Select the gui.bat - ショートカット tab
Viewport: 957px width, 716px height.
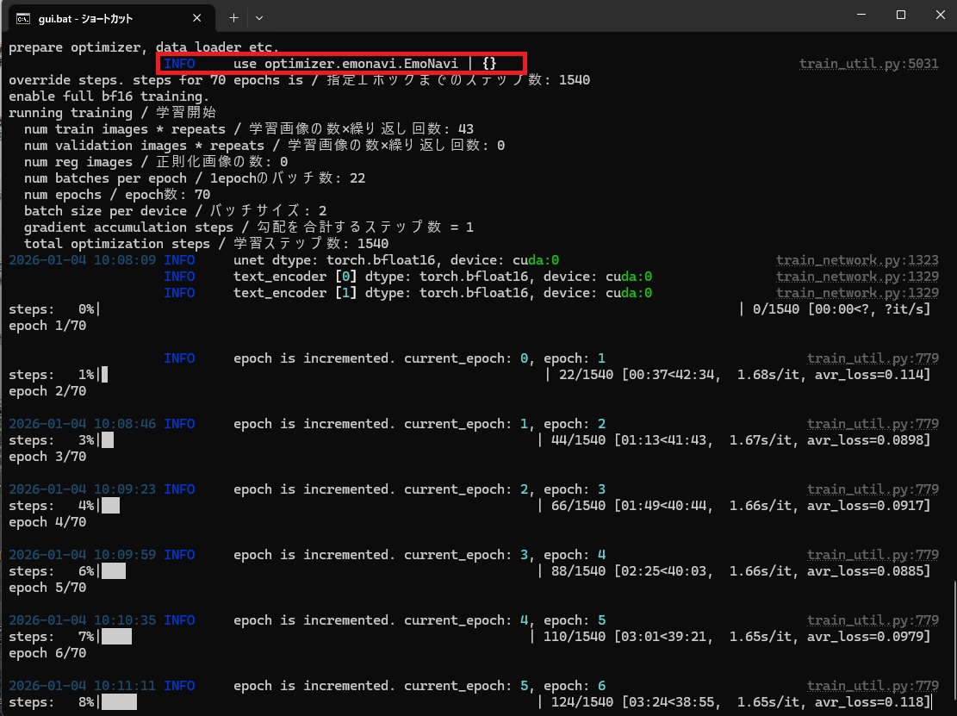(x=95, y=17)
